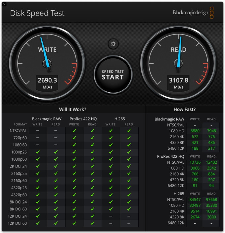Click ProRes 422 HQ write checkmark for NTSC/PAL

(74, 131)
